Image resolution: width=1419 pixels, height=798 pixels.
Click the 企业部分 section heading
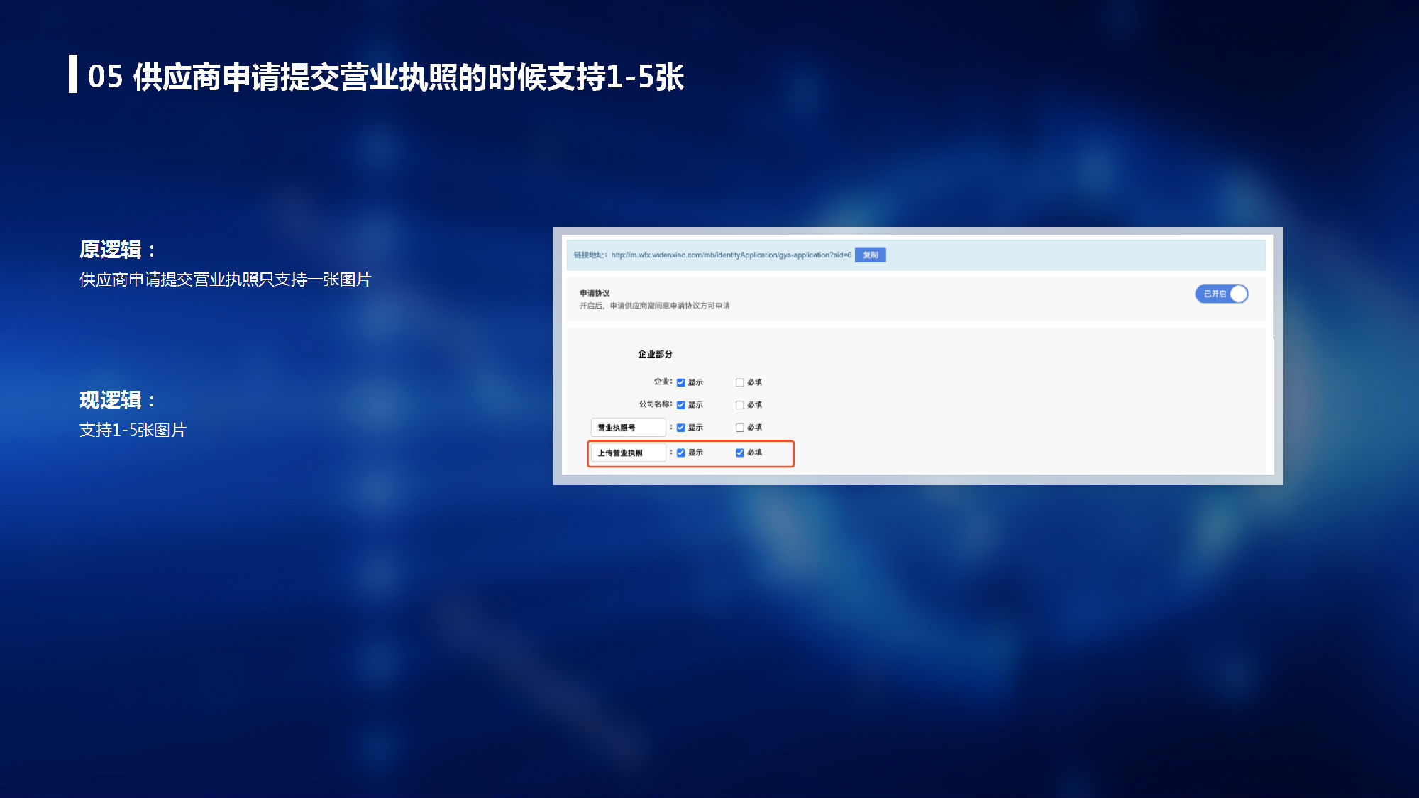(655, 354)
